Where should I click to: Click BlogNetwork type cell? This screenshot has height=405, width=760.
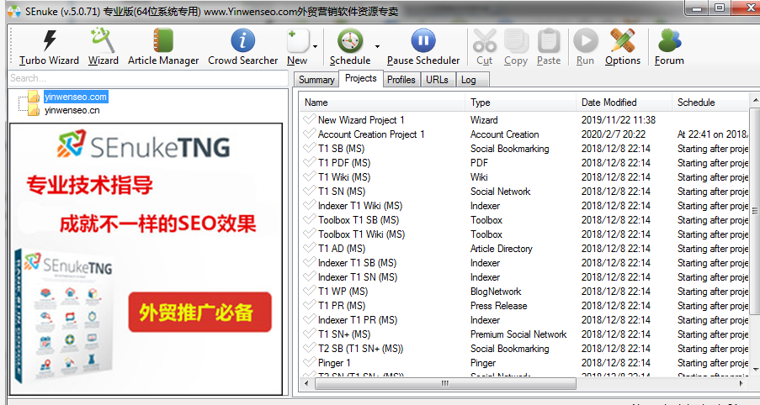(x=496, y=292)
